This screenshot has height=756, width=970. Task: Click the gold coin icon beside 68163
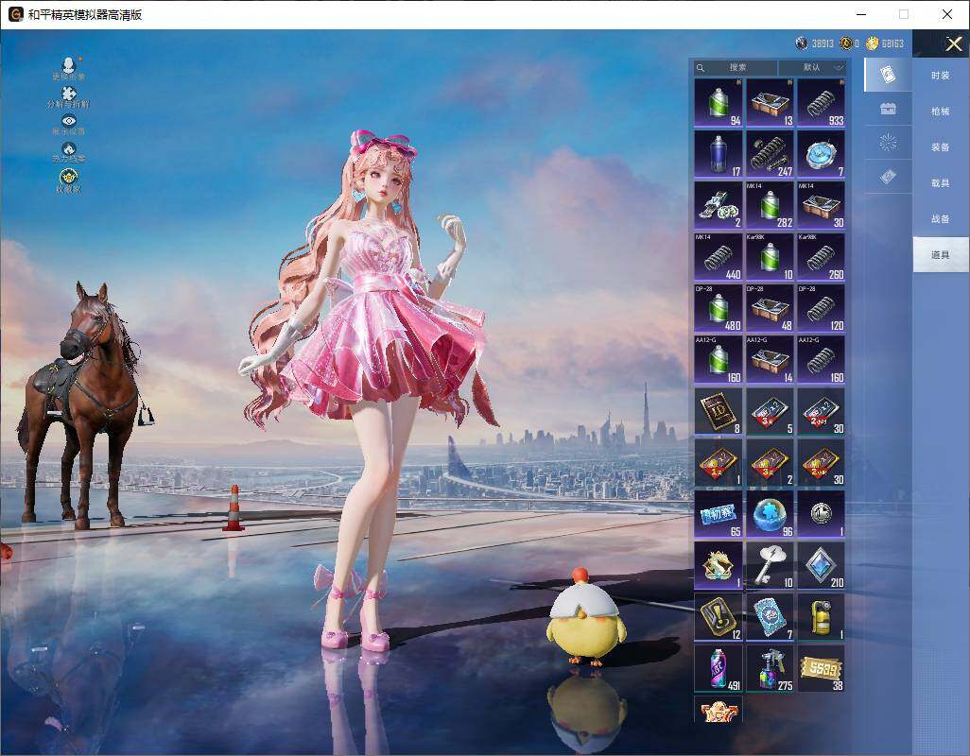873,43
